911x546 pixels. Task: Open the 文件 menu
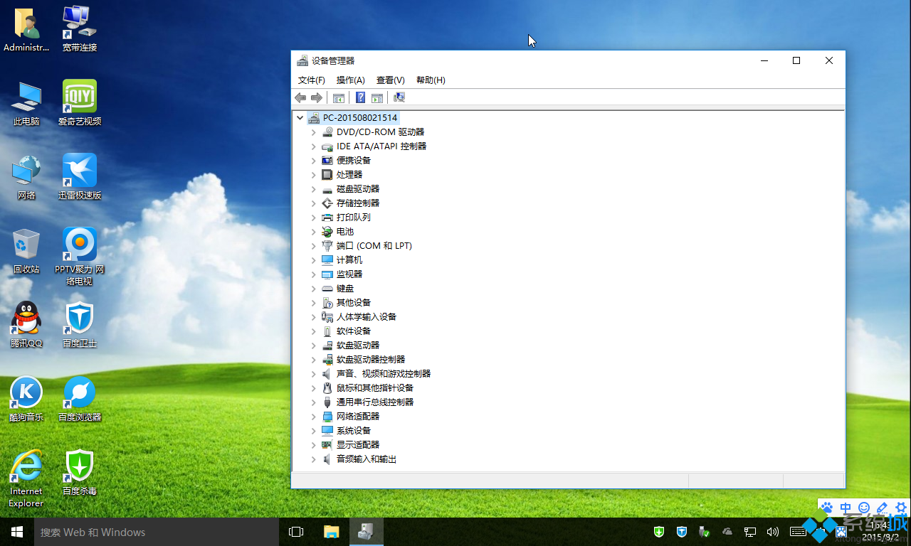pyautogui.click(x=311, y=80)
